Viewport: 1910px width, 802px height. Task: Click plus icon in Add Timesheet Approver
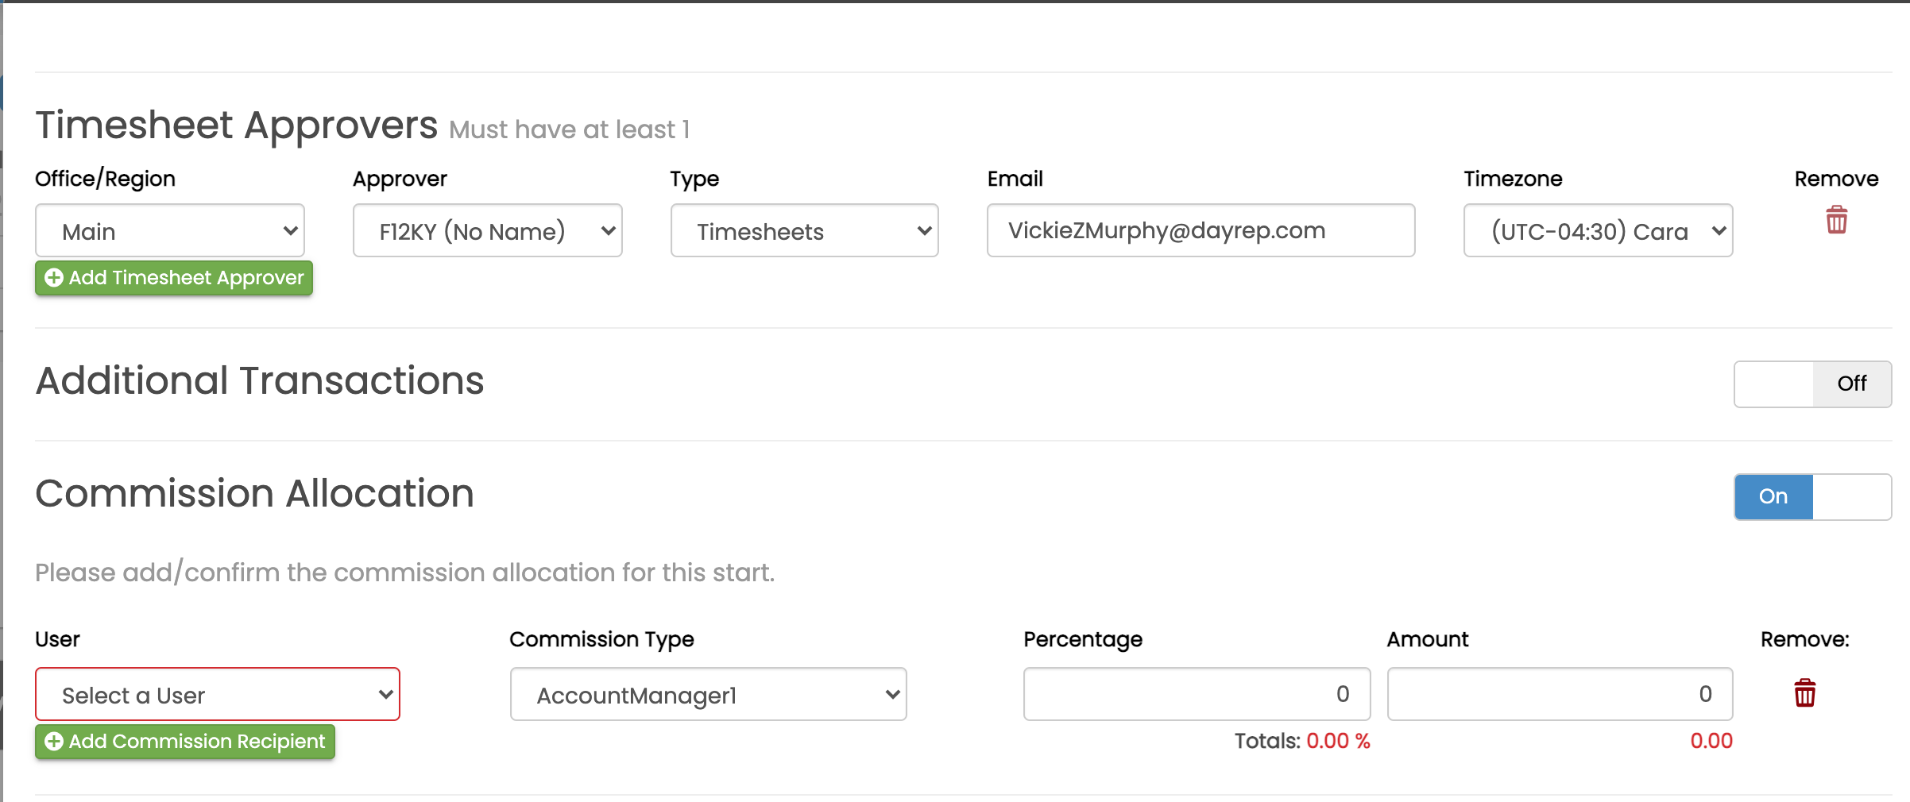pyautogui.click(x=54, y=278)
